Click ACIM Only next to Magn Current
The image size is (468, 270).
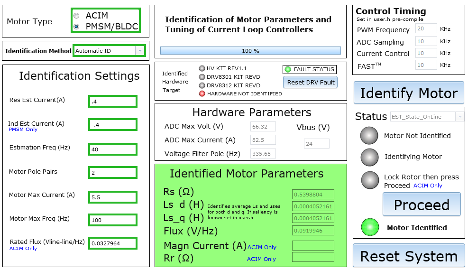[262, 247]
